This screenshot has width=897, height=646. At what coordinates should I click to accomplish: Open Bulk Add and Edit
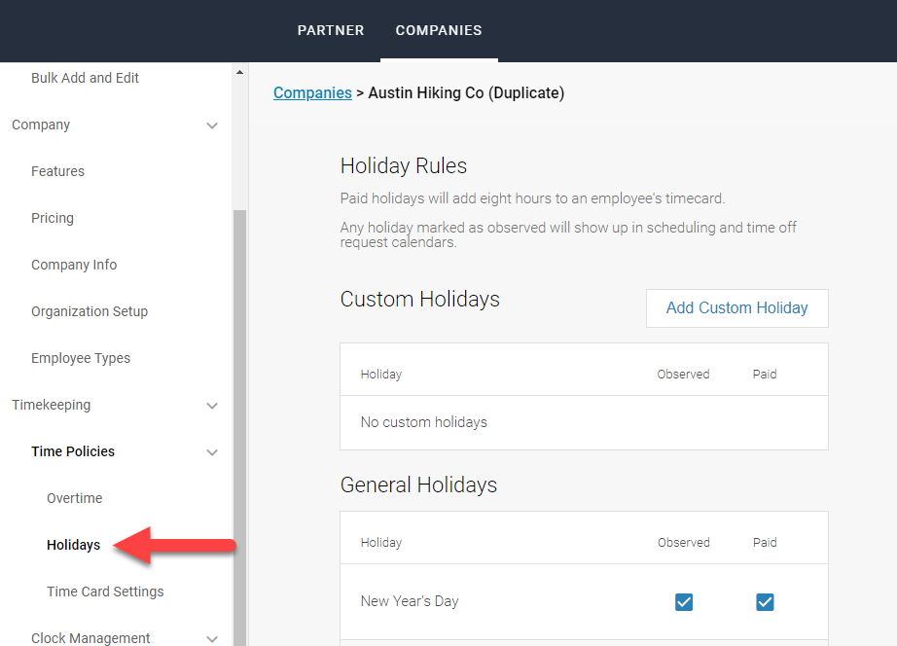click(x=85, y=78)
